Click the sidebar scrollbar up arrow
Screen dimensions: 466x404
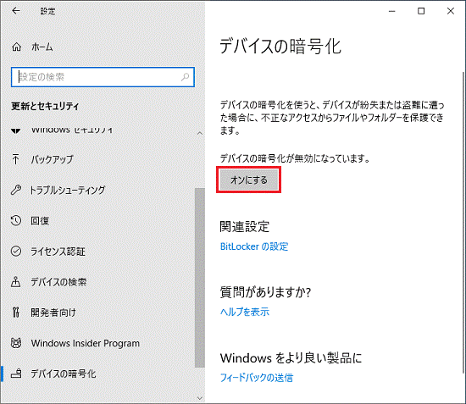[x=200, y=133]
